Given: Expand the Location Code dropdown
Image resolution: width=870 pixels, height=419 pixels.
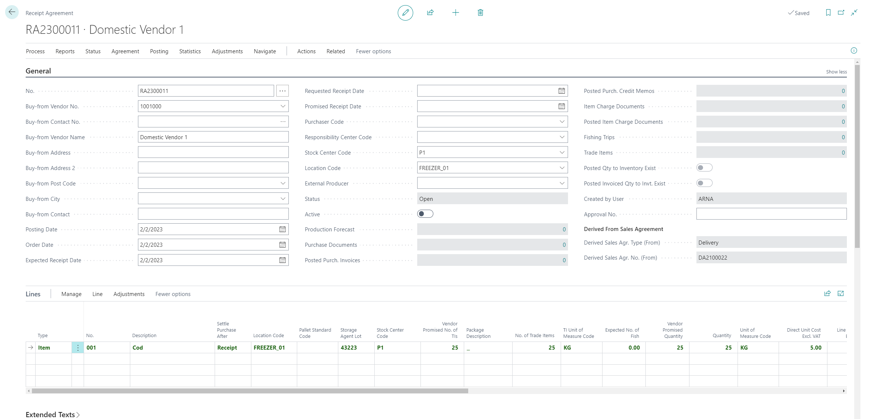Looking at the screenshot, I should [562, 168].
